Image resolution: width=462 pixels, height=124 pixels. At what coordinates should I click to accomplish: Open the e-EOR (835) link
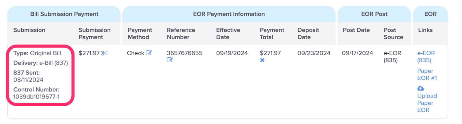426,57
